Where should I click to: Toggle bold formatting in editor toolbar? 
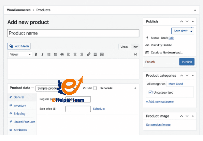36,54
